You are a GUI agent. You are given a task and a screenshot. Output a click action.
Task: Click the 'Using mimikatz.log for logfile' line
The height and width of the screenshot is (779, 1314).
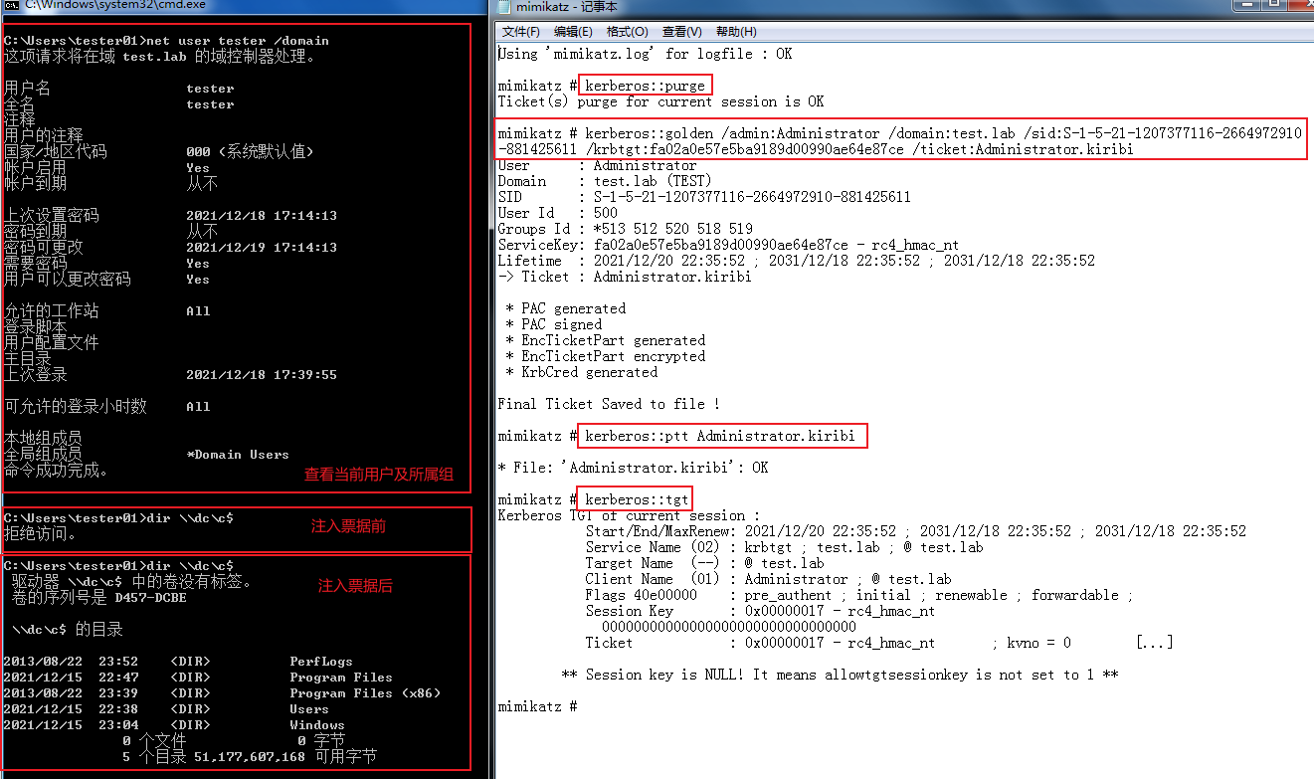[645, 54]
